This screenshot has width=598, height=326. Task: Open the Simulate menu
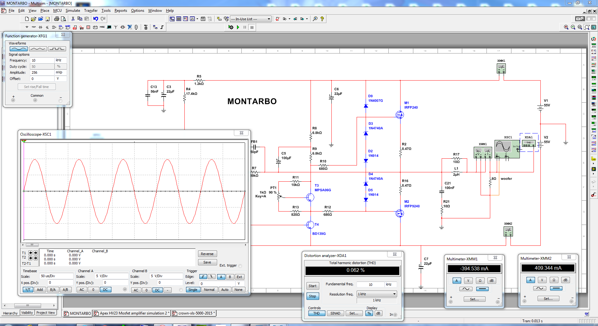tap(73, 11)
